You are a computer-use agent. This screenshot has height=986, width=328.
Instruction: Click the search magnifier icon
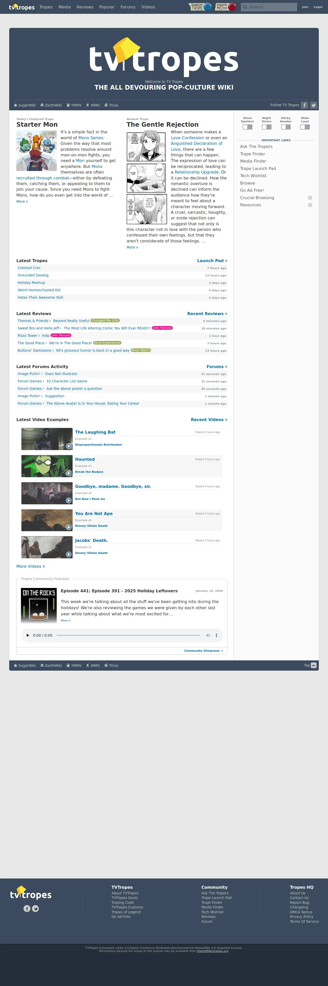coord(245,7)
